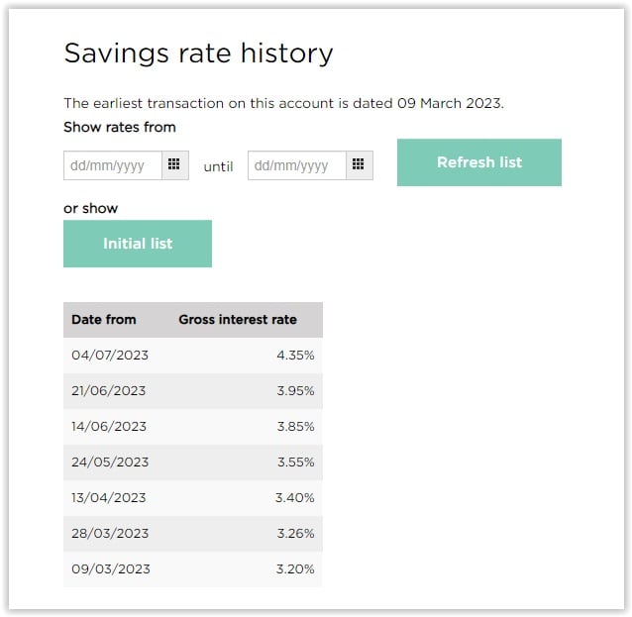Click the Initial list button

[x=138, y=244]
